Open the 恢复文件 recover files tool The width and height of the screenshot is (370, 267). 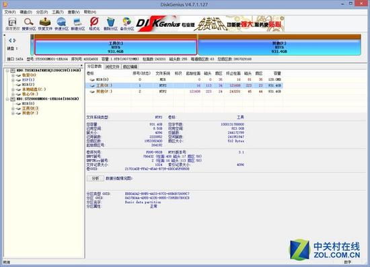pyautogui.click(x=45, y=24)
